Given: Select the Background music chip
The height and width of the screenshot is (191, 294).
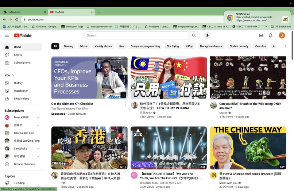Looking at the screenshot, I should click(211, 46).
